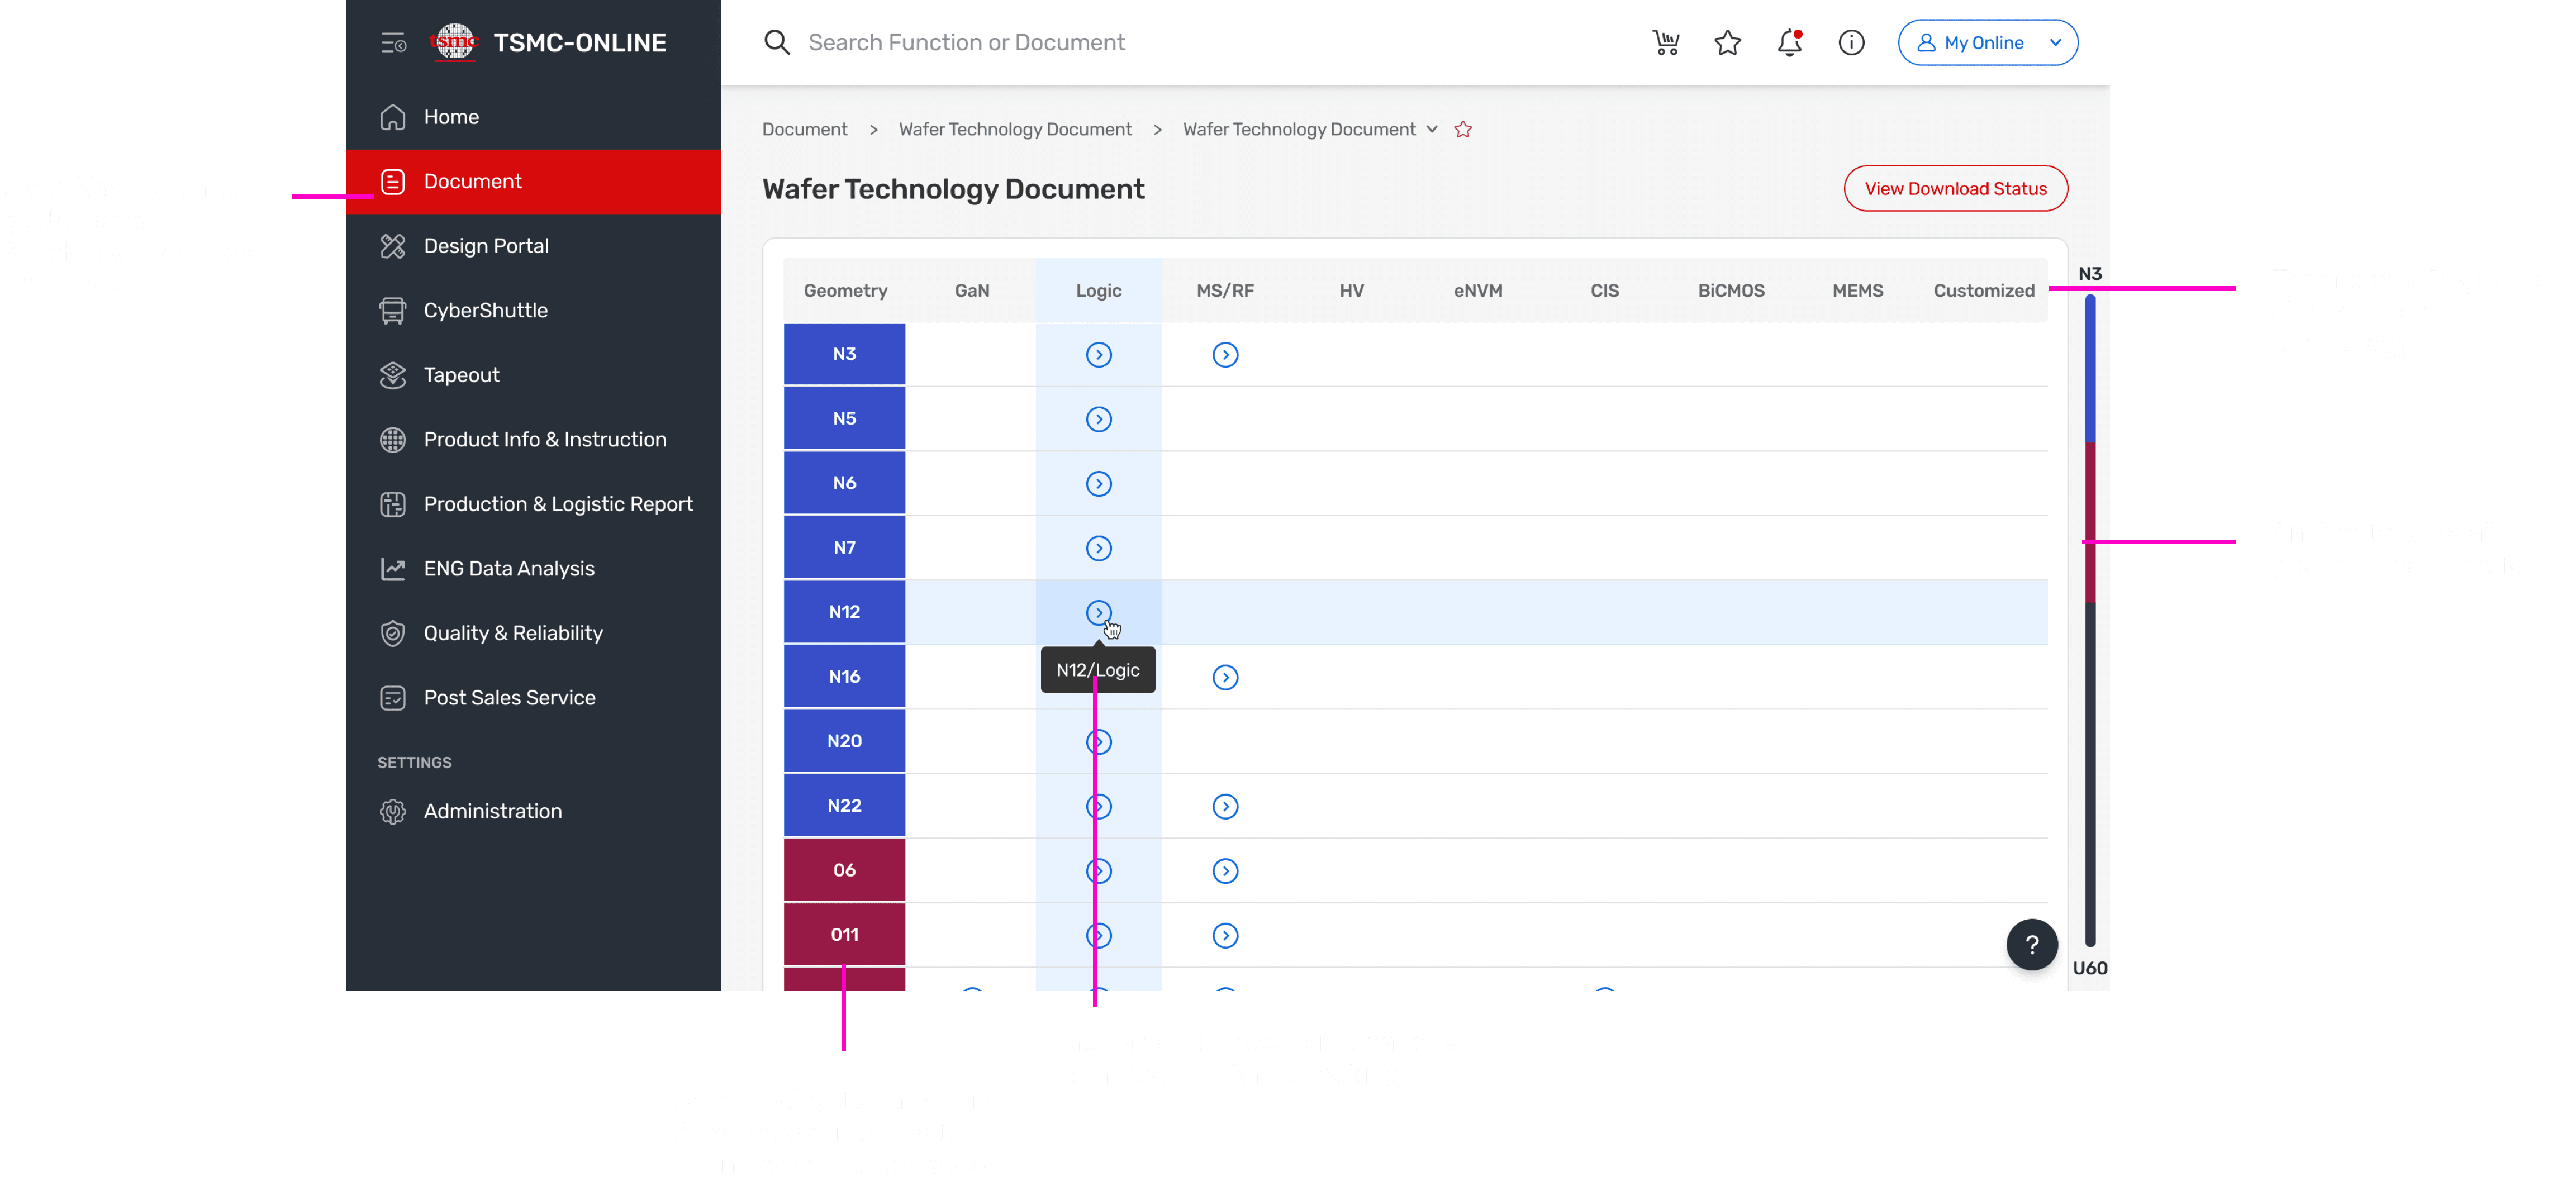Open N16 MS/RF document arrow
The height and width of the screenshot is (1181, 2576).
pos(1225,677)
